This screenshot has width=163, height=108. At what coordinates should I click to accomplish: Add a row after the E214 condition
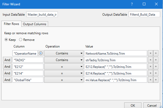click(156, 73)
